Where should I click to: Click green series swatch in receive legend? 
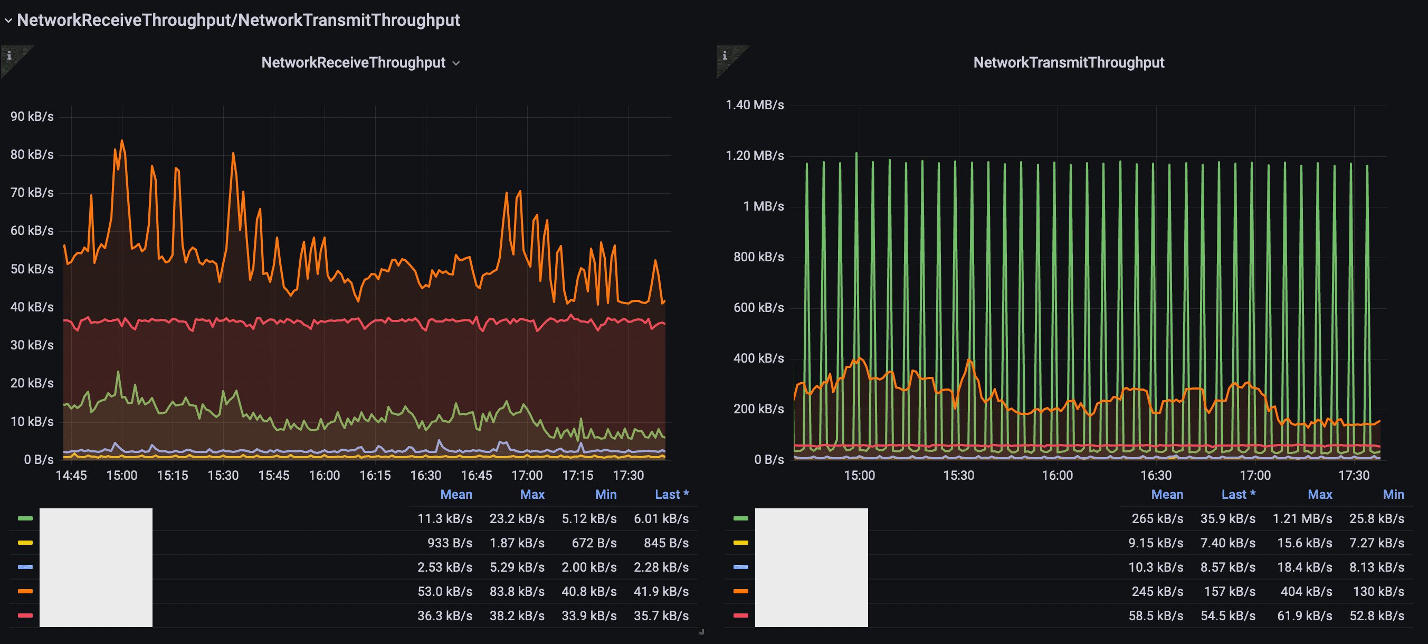click(25, 519)
